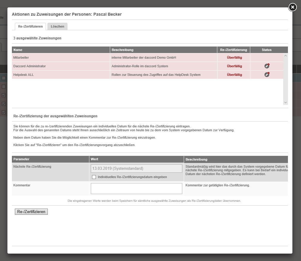301x261 pixels.
Task: Click 'interne Mitarbeiter der daccord Demo GmbH'
Action: pyautogui.click(x=144, y=57)
